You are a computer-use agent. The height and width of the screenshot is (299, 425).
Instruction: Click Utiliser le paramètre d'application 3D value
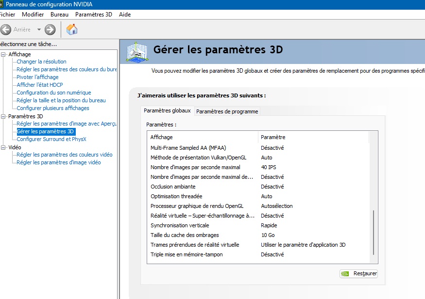point(303,245)
